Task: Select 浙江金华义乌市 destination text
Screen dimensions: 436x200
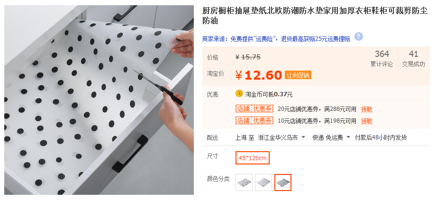Action: (x=278, y=137)
